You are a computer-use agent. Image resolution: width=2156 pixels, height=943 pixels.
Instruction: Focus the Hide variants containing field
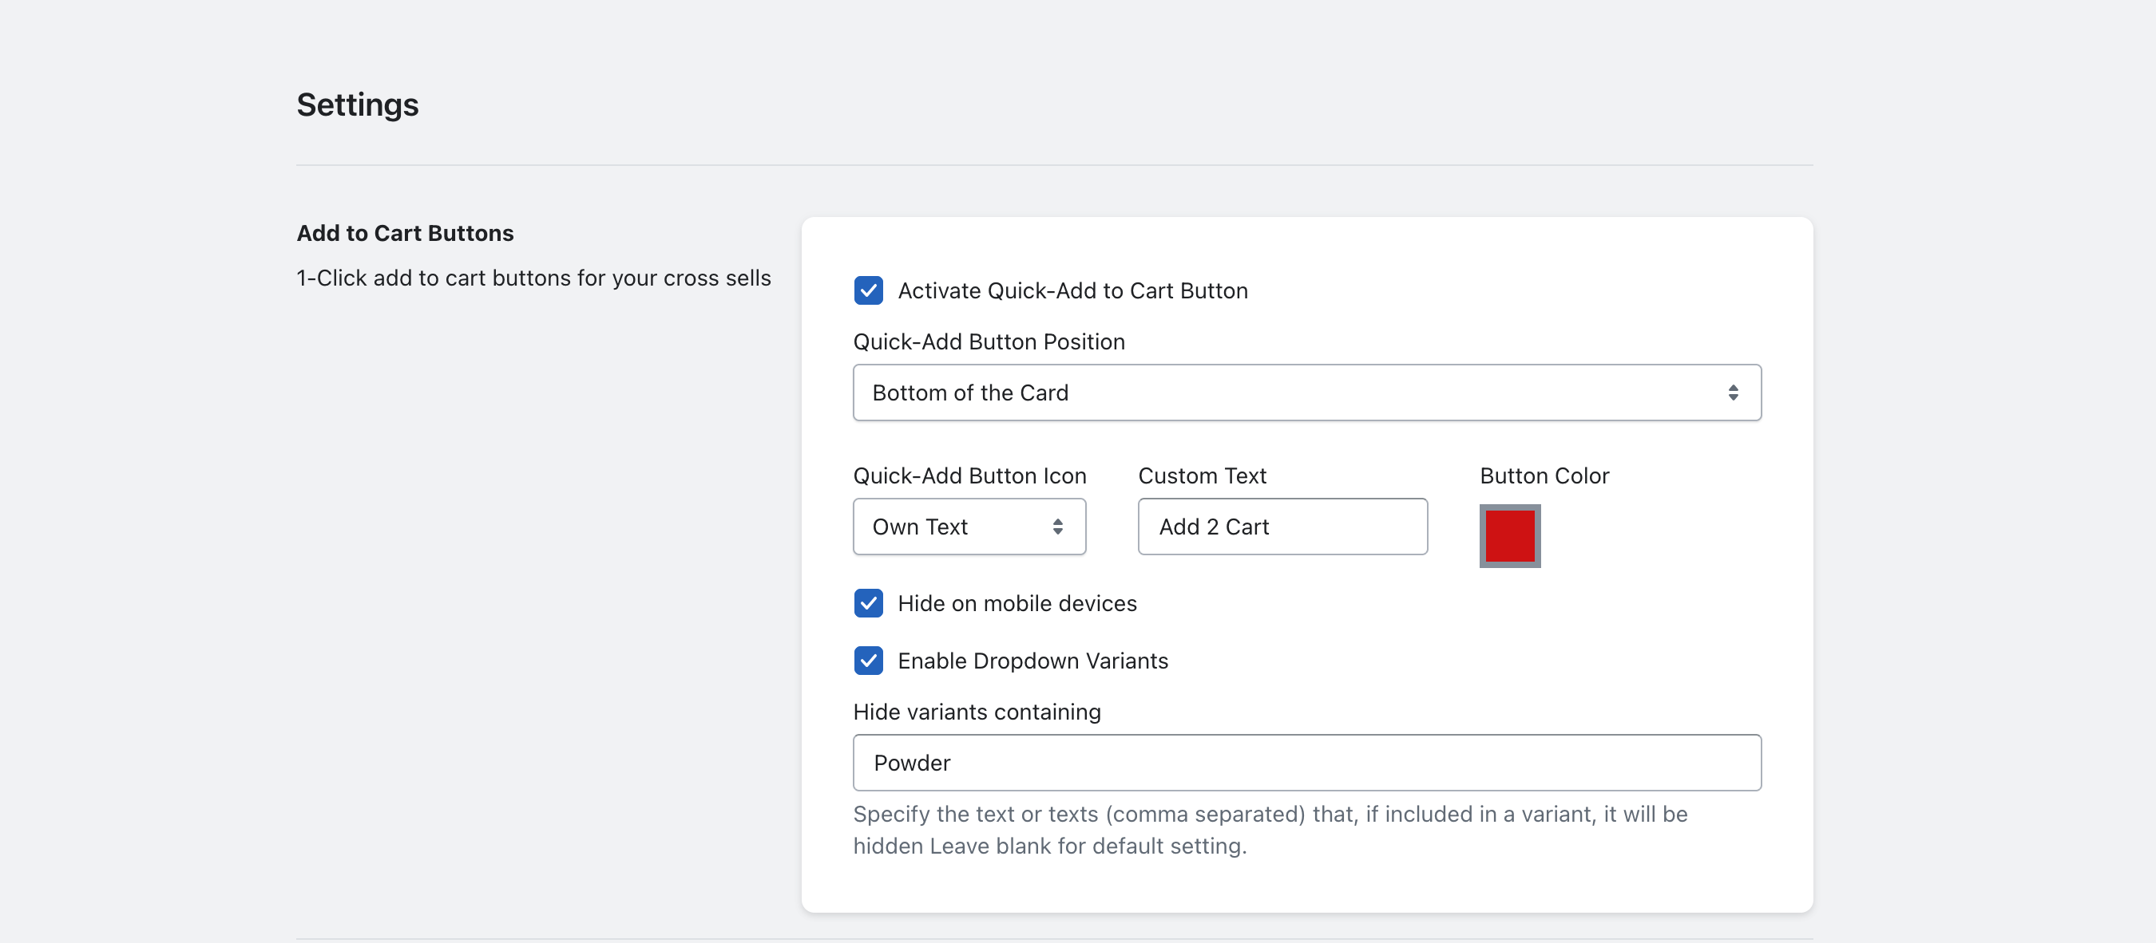pos(1306,763)
